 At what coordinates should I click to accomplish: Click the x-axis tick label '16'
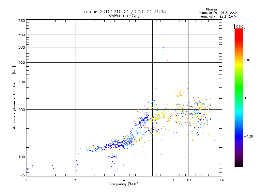pos(222,180)
